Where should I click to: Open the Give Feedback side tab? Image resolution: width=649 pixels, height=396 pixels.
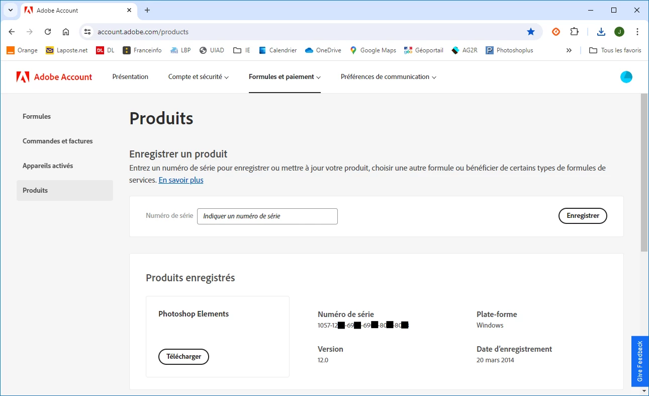point(640,361)
